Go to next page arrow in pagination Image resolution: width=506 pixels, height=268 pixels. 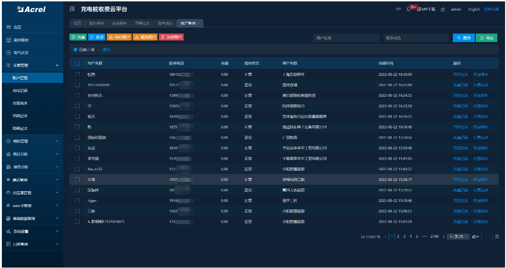444,237
